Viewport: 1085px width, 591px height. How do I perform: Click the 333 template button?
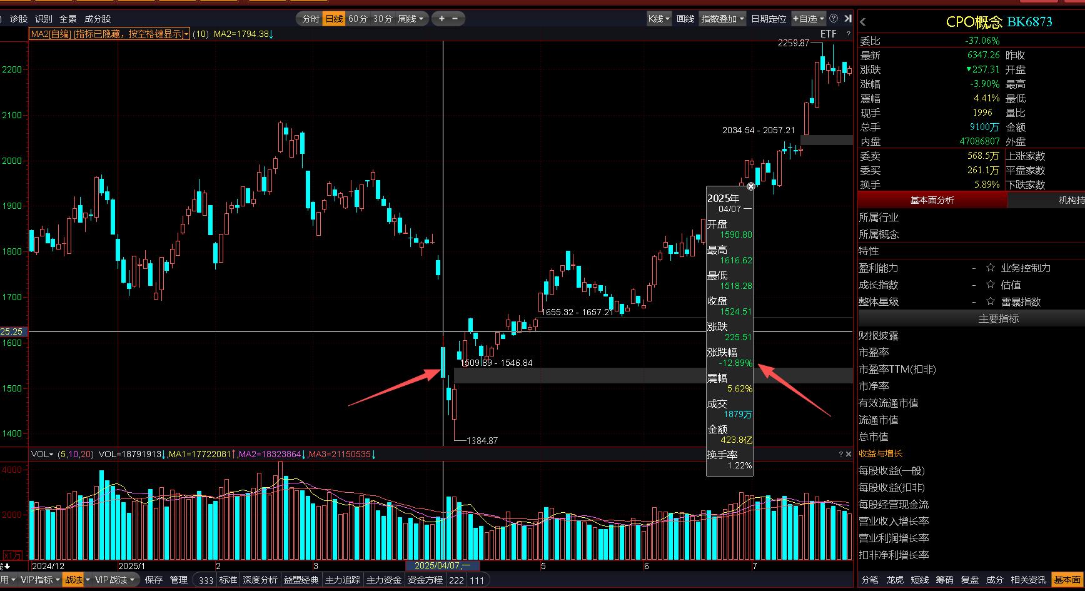click(x=206, y=580)
